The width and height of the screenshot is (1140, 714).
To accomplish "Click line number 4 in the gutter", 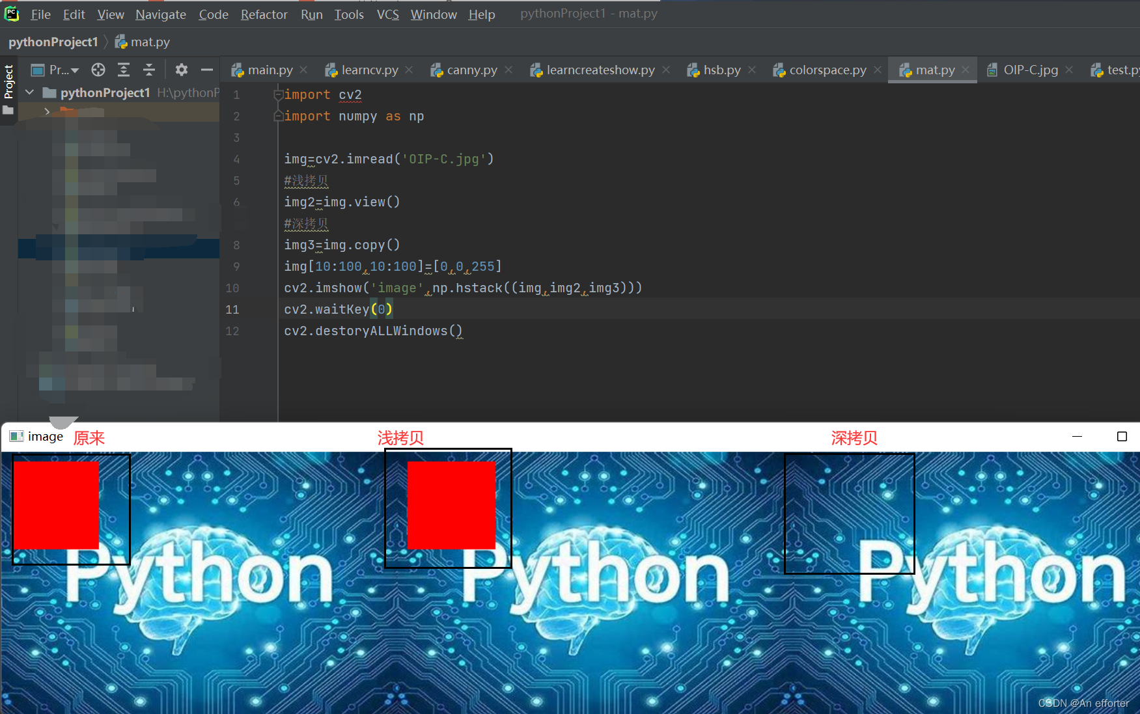I will [236, 159].
